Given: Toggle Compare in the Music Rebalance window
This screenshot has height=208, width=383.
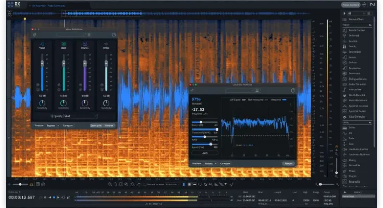Looking at the screenshot, I should point(68,126).
